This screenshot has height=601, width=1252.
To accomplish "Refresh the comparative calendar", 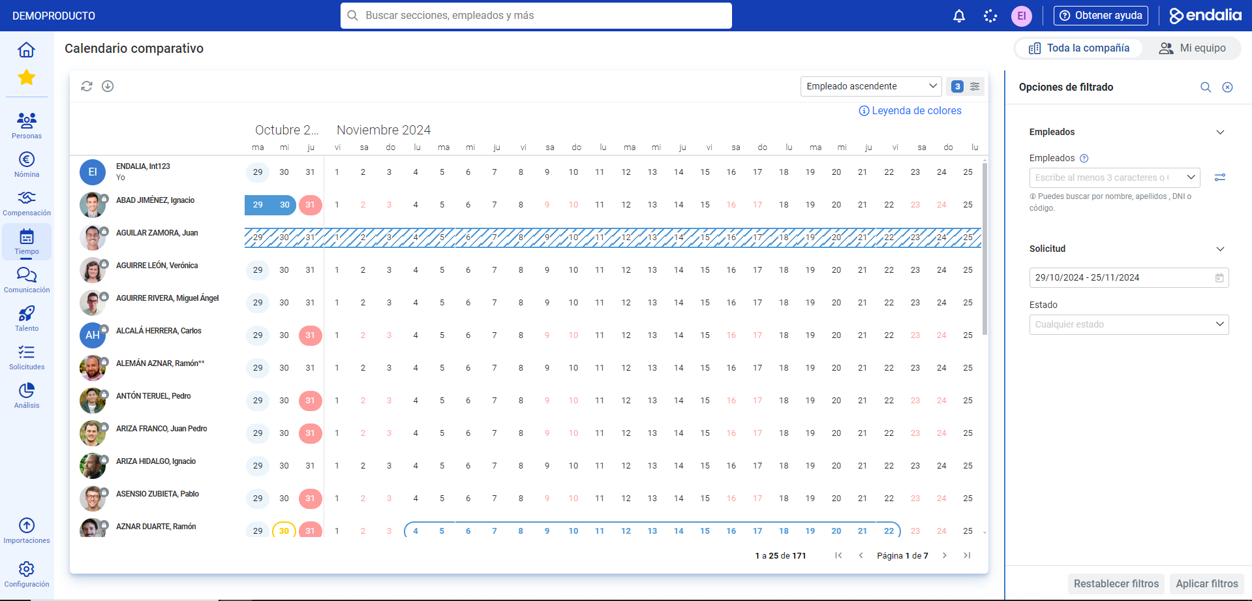I will (x=87, y=86).
